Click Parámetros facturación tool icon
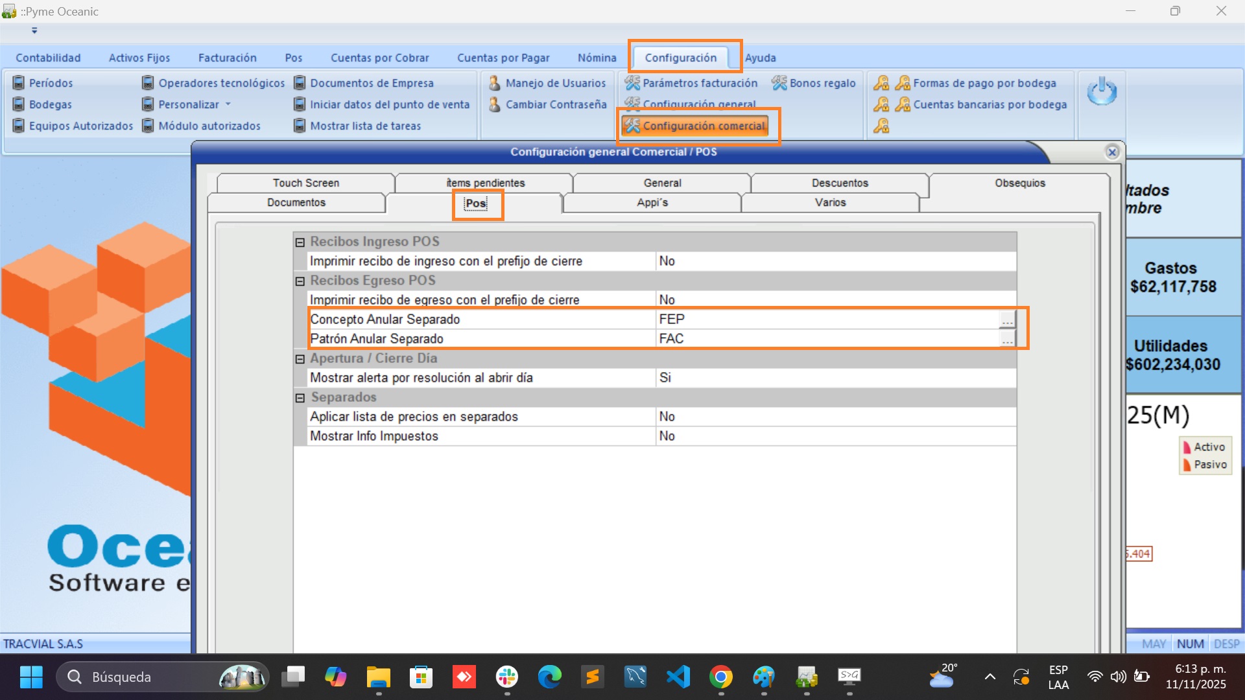This screenshot has height=700, width=1245. click(632, 83)
